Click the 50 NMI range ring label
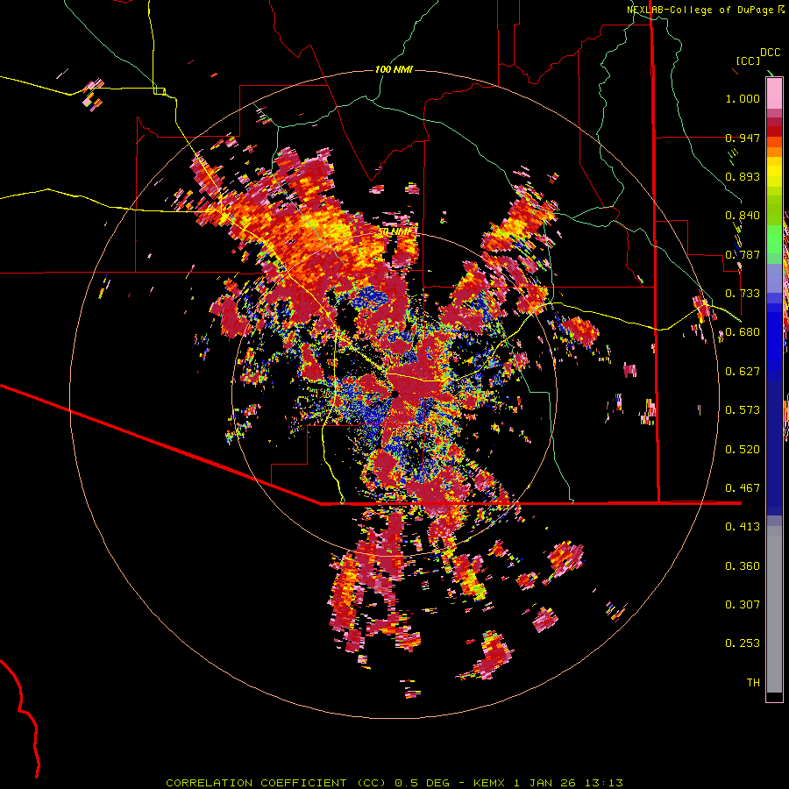789x789 pixels. point(394,232)
